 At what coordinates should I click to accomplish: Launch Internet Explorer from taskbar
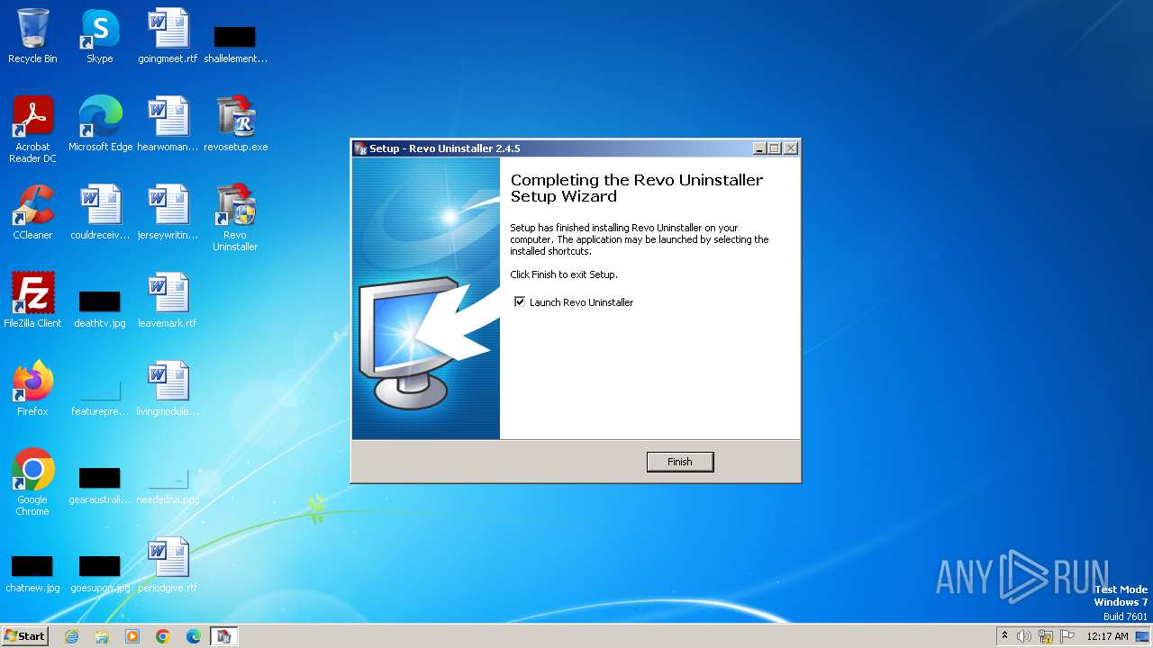coord(71,636)
